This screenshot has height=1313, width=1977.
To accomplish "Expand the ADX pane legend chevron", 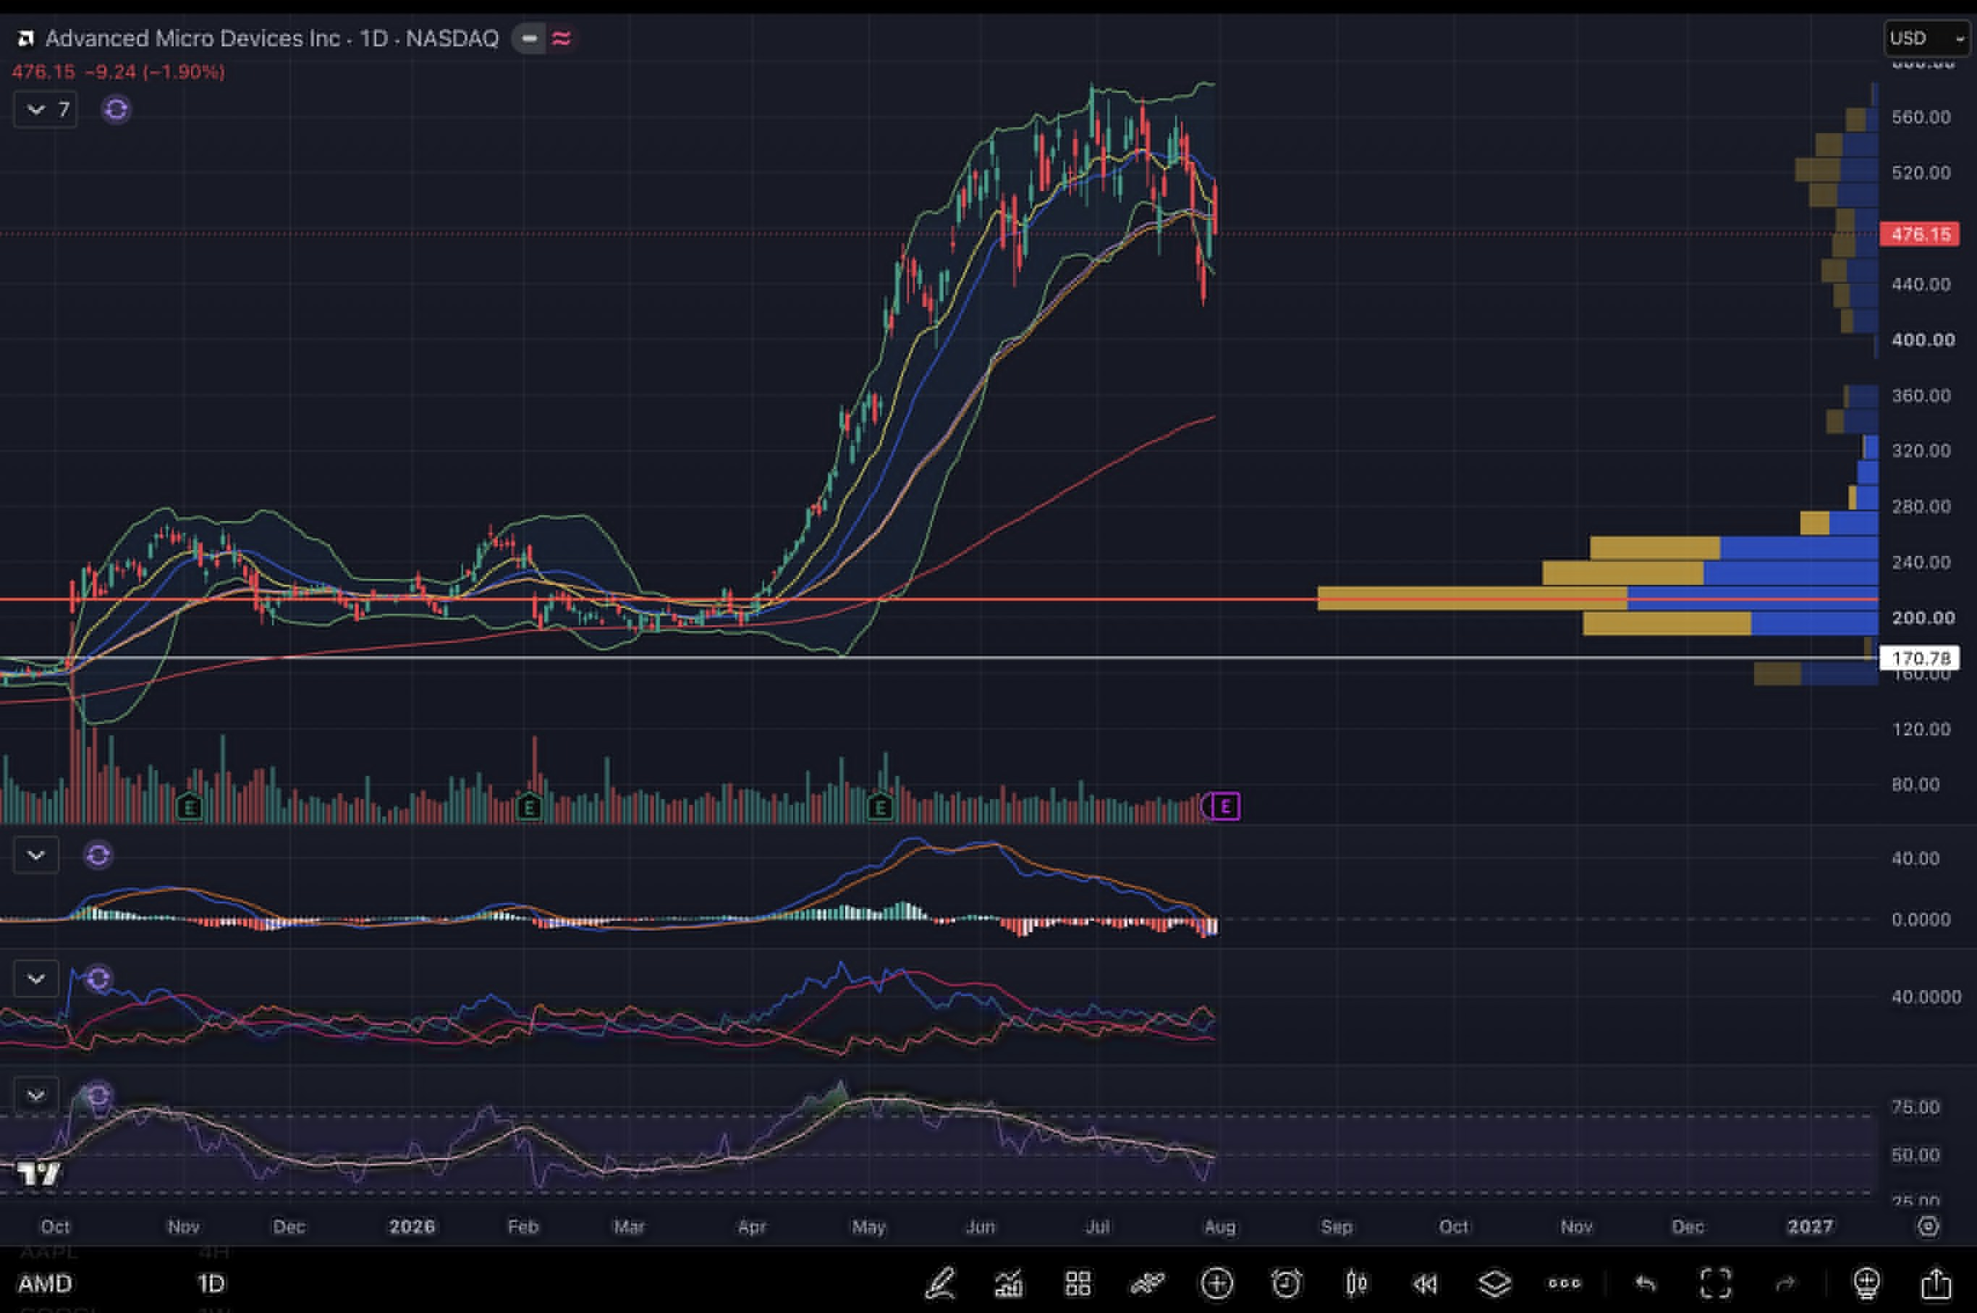I will [x=36, y=978].
